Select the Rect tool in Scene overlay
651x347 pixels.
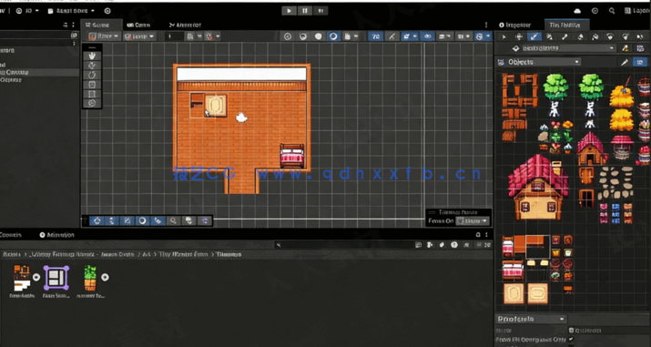pyautogui.click(x=92, y=94)
